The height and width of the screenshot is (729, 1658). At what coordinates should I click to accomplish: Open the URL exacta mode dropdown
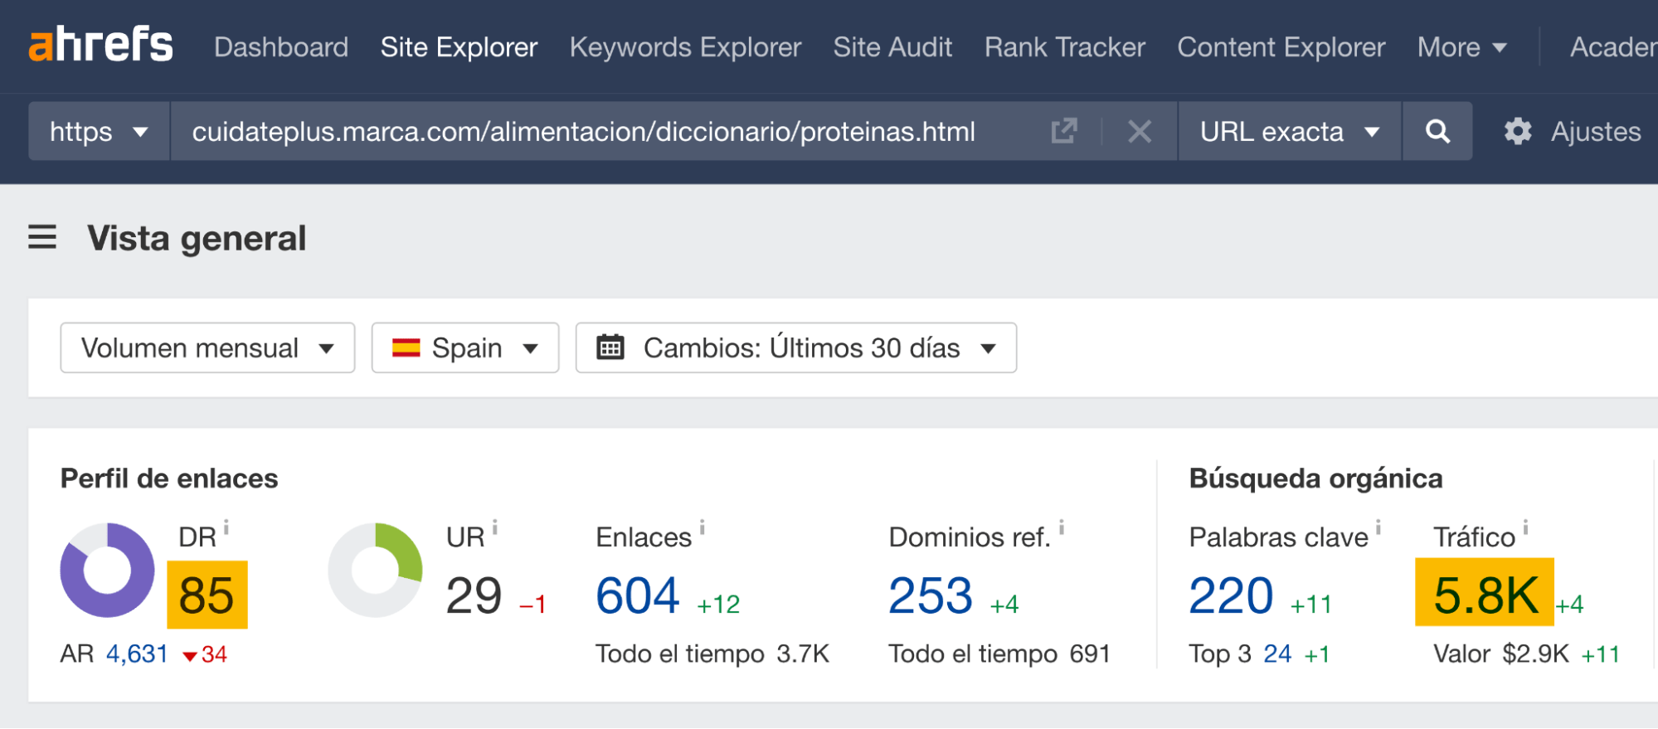point(1290,131)
